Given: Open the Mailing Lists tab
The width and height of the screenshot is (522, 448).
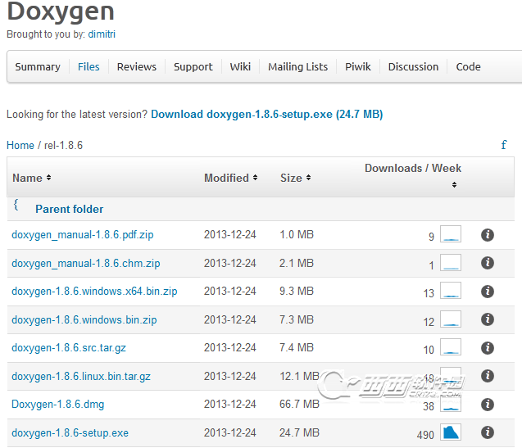Looking at the screenshot, I should point(298,67).
